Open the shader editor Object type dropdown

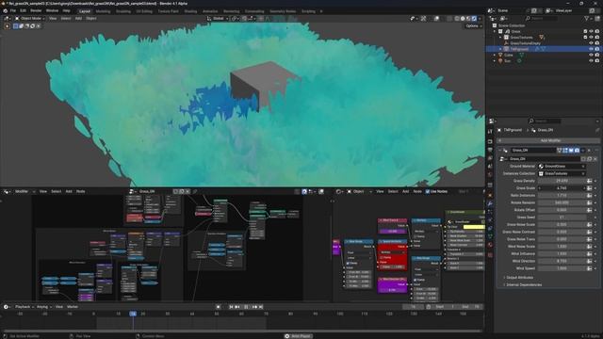[359, 191]
